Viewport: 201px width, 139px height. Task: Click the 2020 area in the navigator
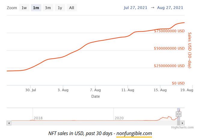point(119,118)
